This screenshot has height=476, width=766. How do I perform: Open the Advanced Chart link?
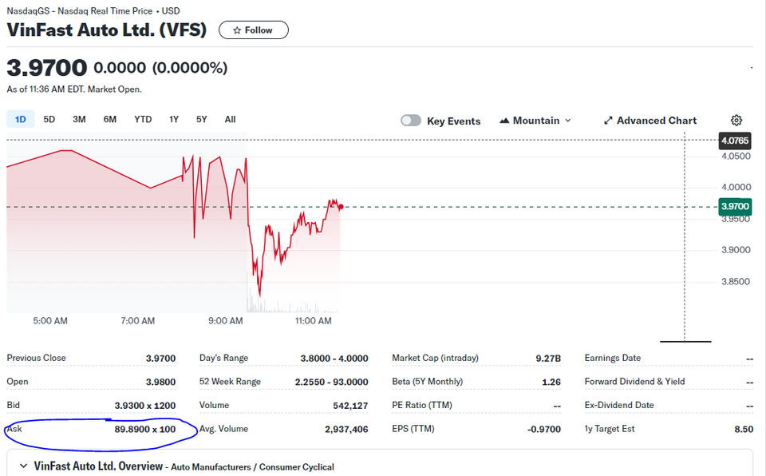tap(650, 121)
